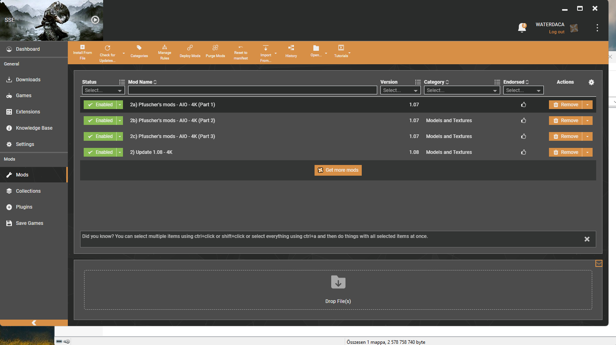This screenshot has height=345, width=616.
Task: Toggle Enabled for Pfuscher's Part 3
Action: [x=100, y=136]
